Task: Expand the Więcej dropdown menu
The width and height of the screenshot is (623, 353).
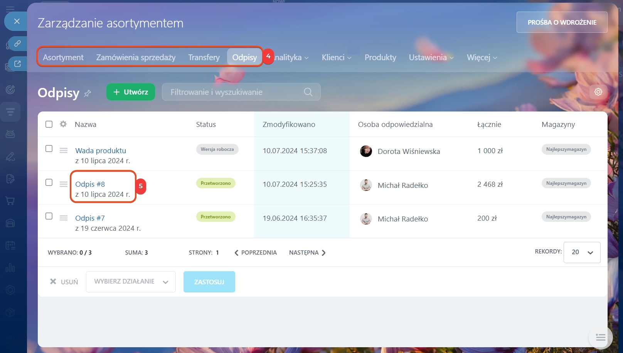Action: [482, 57]
